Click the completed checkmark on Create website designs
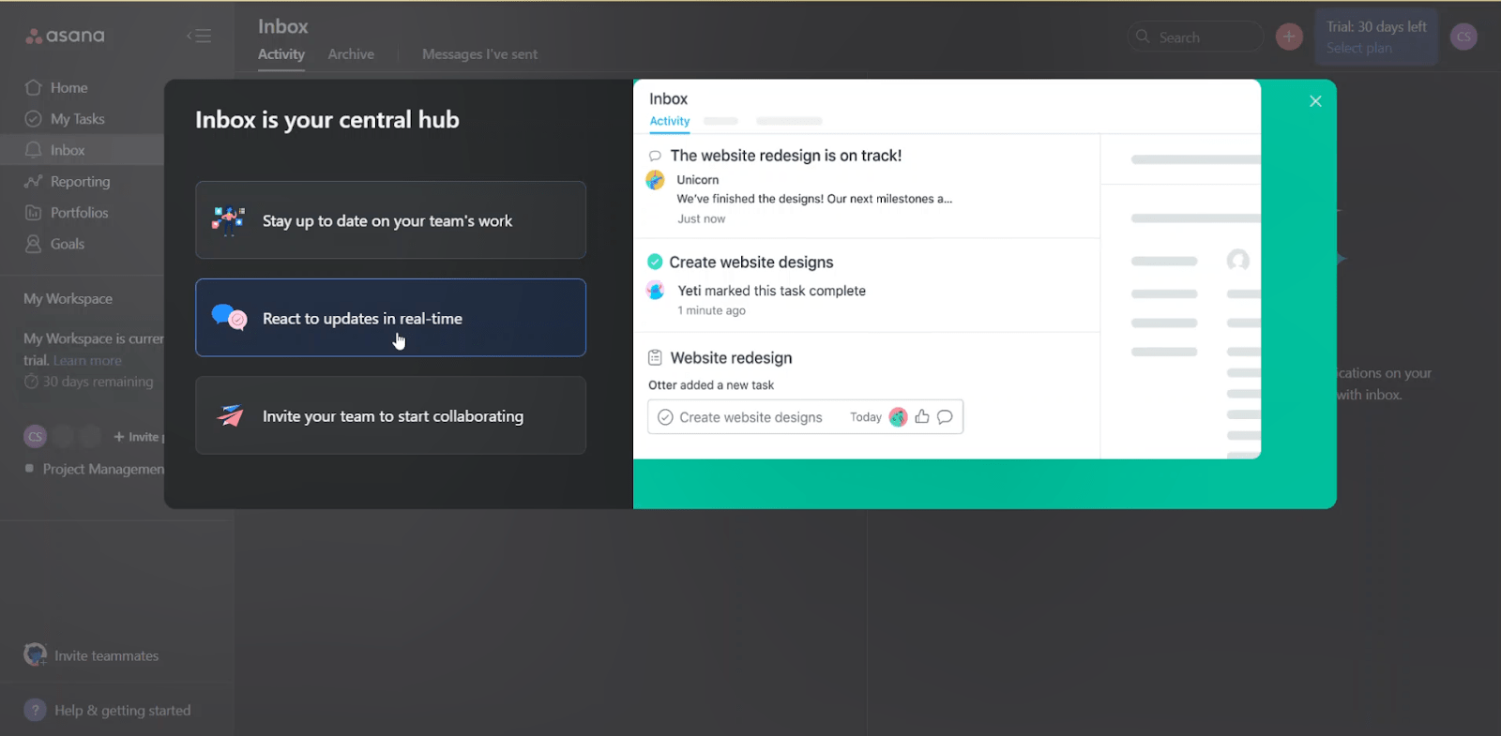The image size is (1501, 736). pos(655,262)
